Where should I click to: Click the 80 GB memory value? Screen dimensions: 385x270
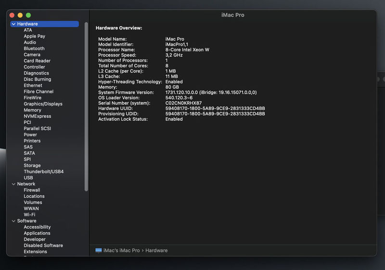tap(172, 87)
